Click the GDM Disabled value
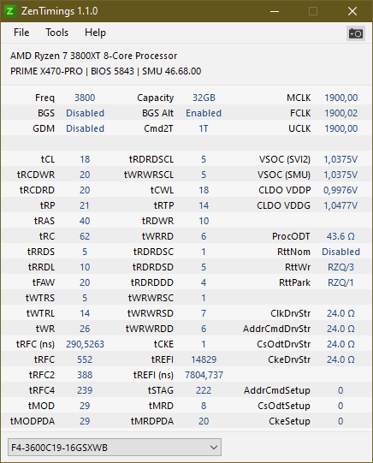373x463 pixels. click(x=85, y=128)
